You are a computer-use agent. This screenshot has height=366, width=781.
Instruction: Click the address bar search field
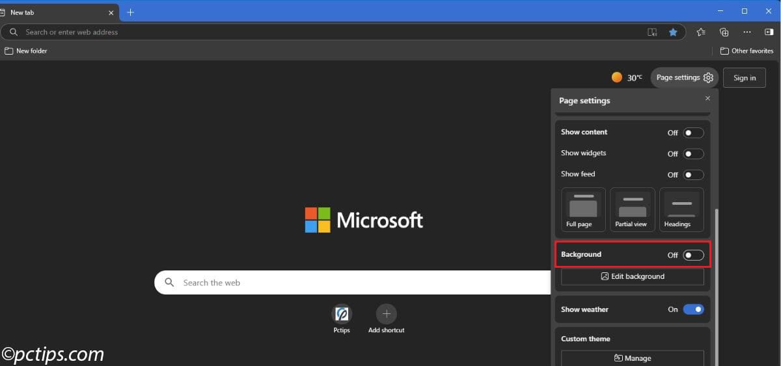pyautogui.click(x=343, y=32)
